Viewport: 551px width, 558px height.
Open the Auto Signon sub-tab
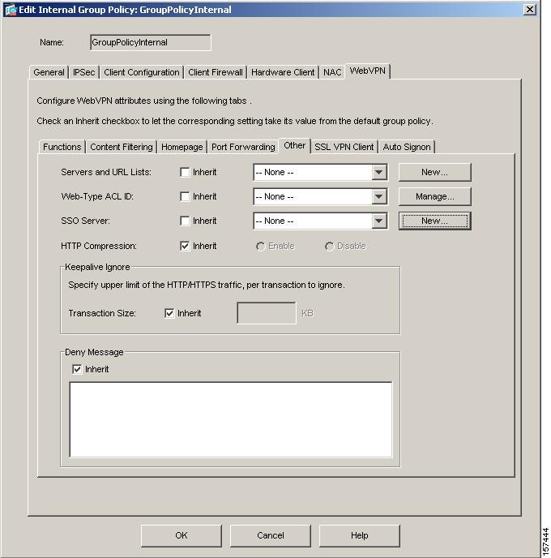pos(407,147)
